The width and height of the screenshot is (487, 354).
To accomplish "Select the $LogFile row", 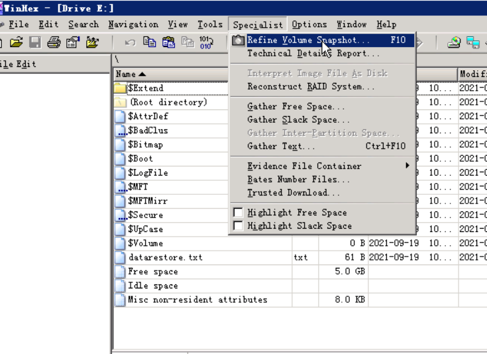I will [x=171, y=173].
